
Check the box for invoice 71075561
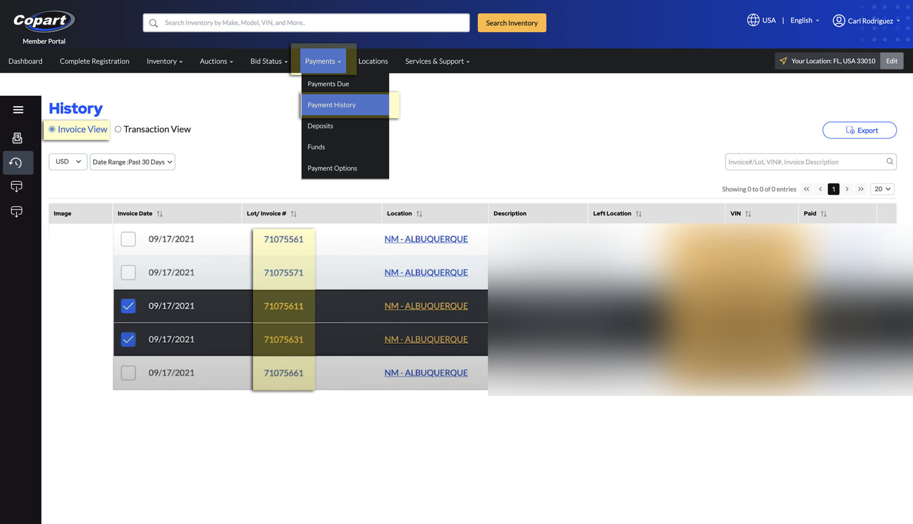point(128,239)
